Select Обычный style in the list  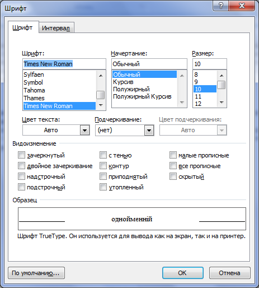(x=144, y=75)
